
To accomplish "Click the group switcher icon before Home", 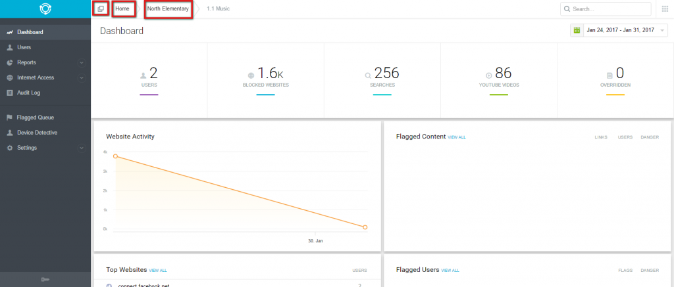I will (x=101, y=9).
